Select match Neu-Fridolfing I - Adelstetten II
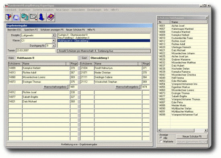The image size is (221, 158). tap(104, 38)
